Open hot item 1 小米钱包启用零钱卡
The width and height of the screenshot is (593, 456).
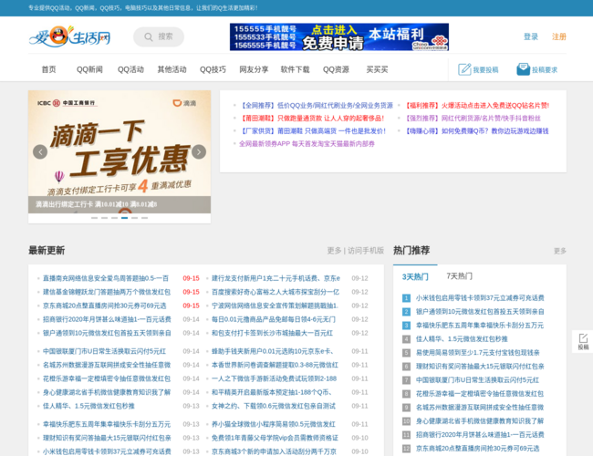coord(480,298)
